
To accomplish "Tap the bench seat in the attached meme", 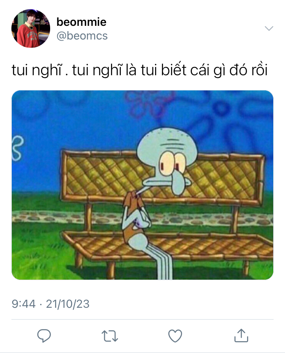I will tap(203, 245).
